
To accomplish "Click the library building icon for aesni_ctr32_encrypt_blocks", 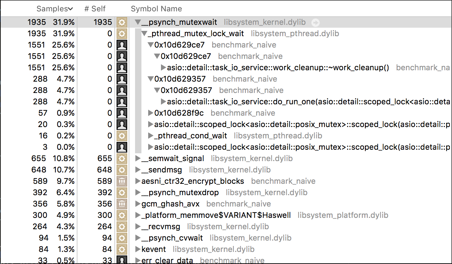I will [x=122, y=181].
